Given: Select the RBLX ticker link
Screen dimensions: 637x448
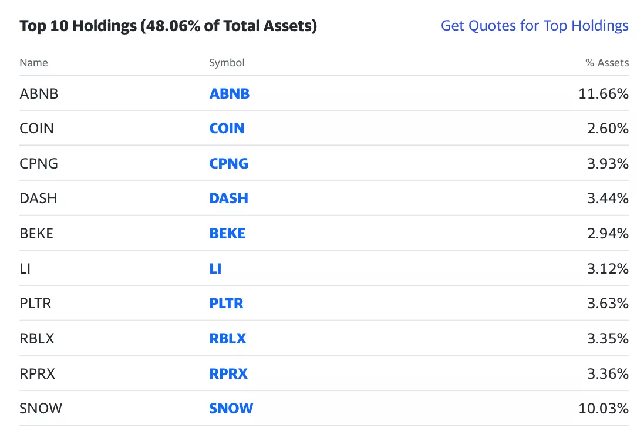Looking at the screenshot, I should tap(227, 339).
